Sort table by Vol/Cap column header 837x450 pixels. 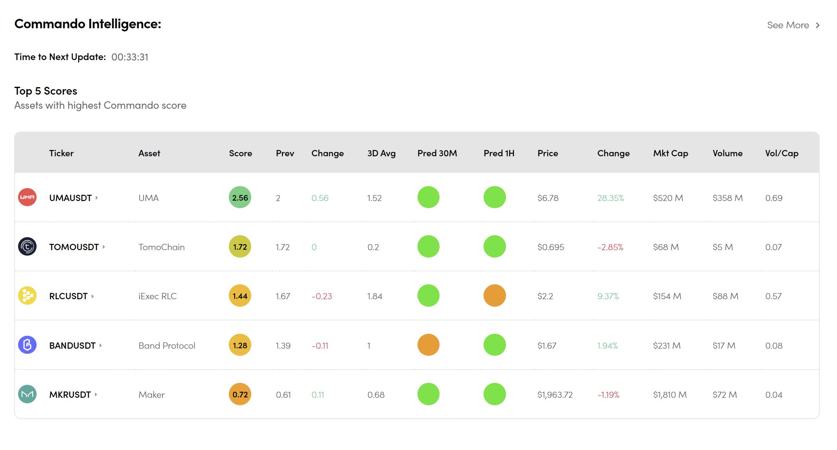781,153
